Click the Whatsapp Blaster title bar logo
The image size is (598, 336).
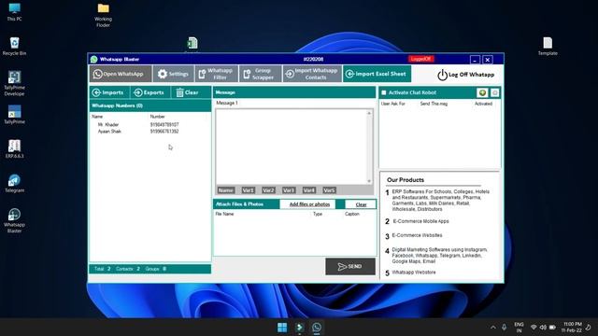[x=94, y=59]
